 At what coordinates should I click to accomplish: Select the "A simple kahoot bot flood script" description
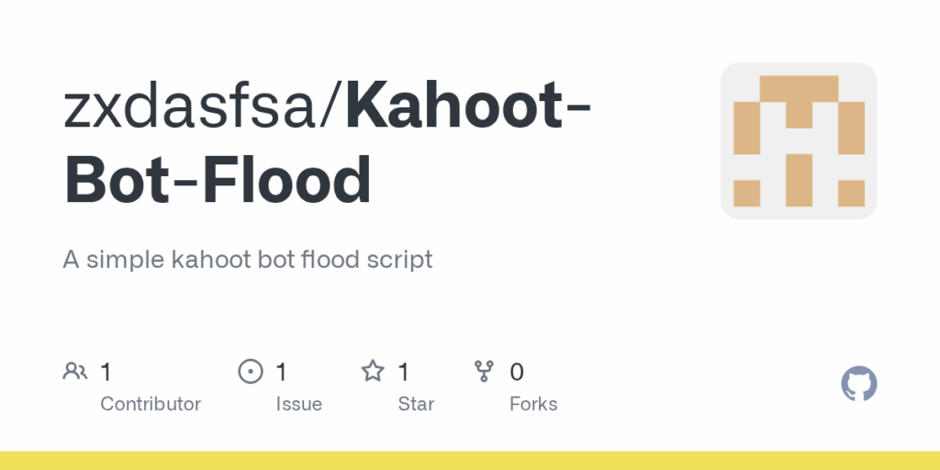pos(247,260)
